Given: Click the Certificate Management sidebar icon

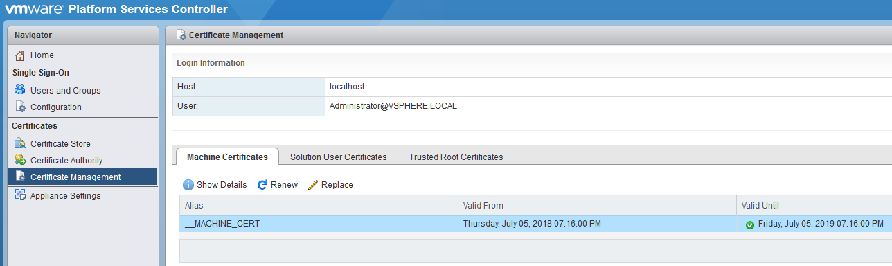Looking at the screenshot, I should pos(19,177).
